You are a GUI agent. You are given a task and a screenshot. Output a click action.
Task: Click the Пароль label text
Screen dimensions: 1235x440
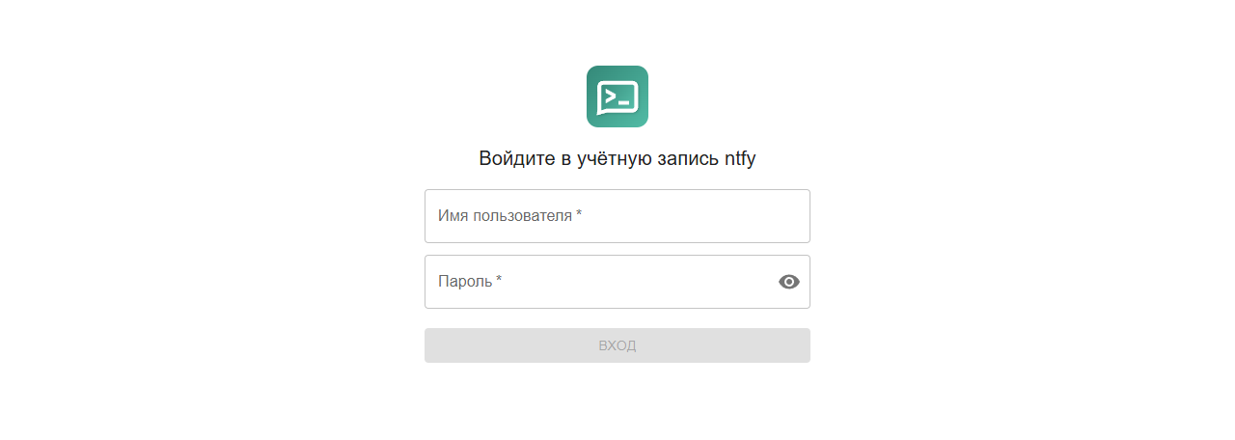465,282
